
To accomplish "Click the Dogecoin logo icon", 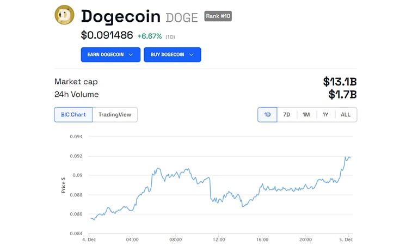I will click(64, 15).
